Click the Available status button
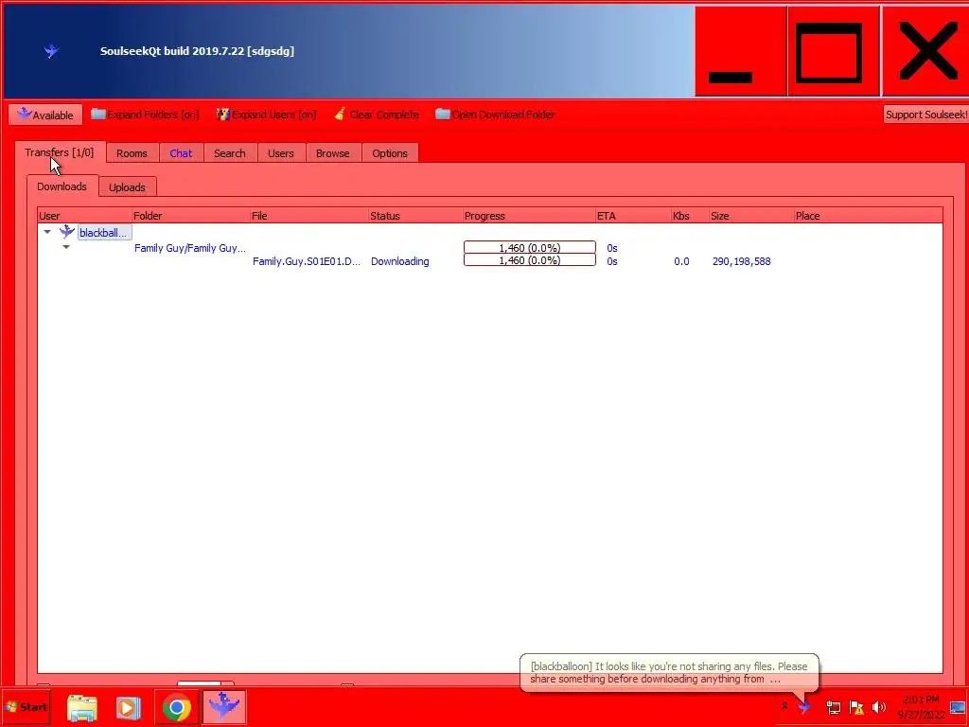Viewport: 969px width, 727px height. click(45, 115)
